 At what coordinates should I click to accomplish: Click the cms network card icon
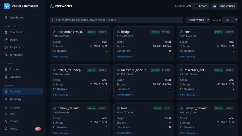click(x=182, y=32)
